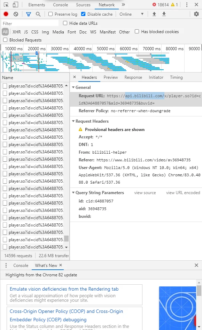The height and width of the screenshot is (330, 202).
Task: Filter requests by Img type
Action: [45, 32]
